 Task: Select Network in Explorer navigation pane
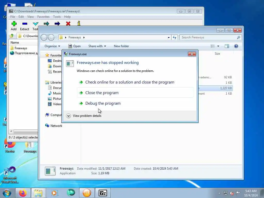pyautogui.click(x=54, y=126)
